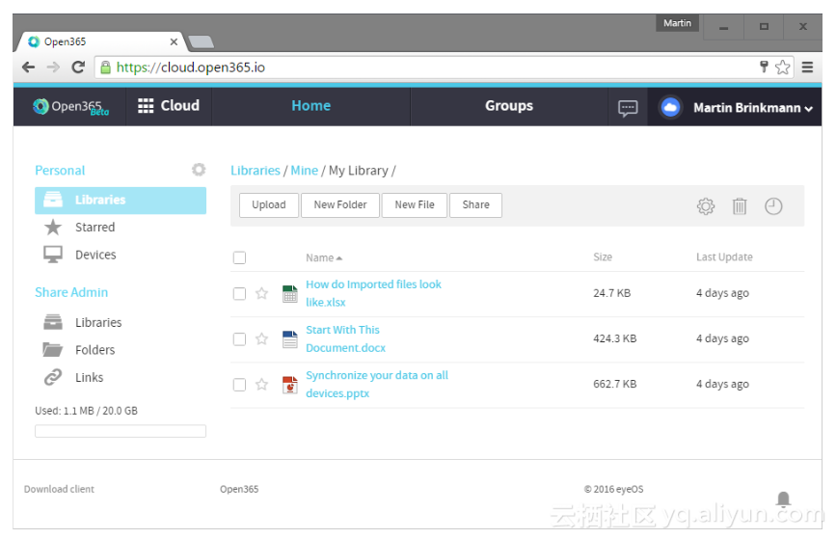Click the 662.7 KB size value
Screen dimensions: 836x539
615,384
